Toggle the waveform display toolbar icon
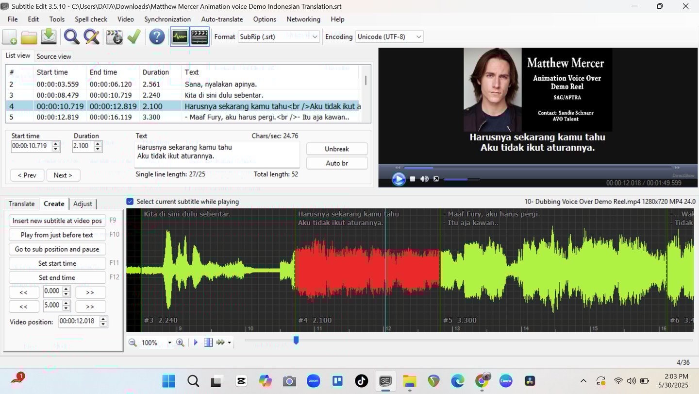Viewport: 699px width, 394px height. coord(180,37)
